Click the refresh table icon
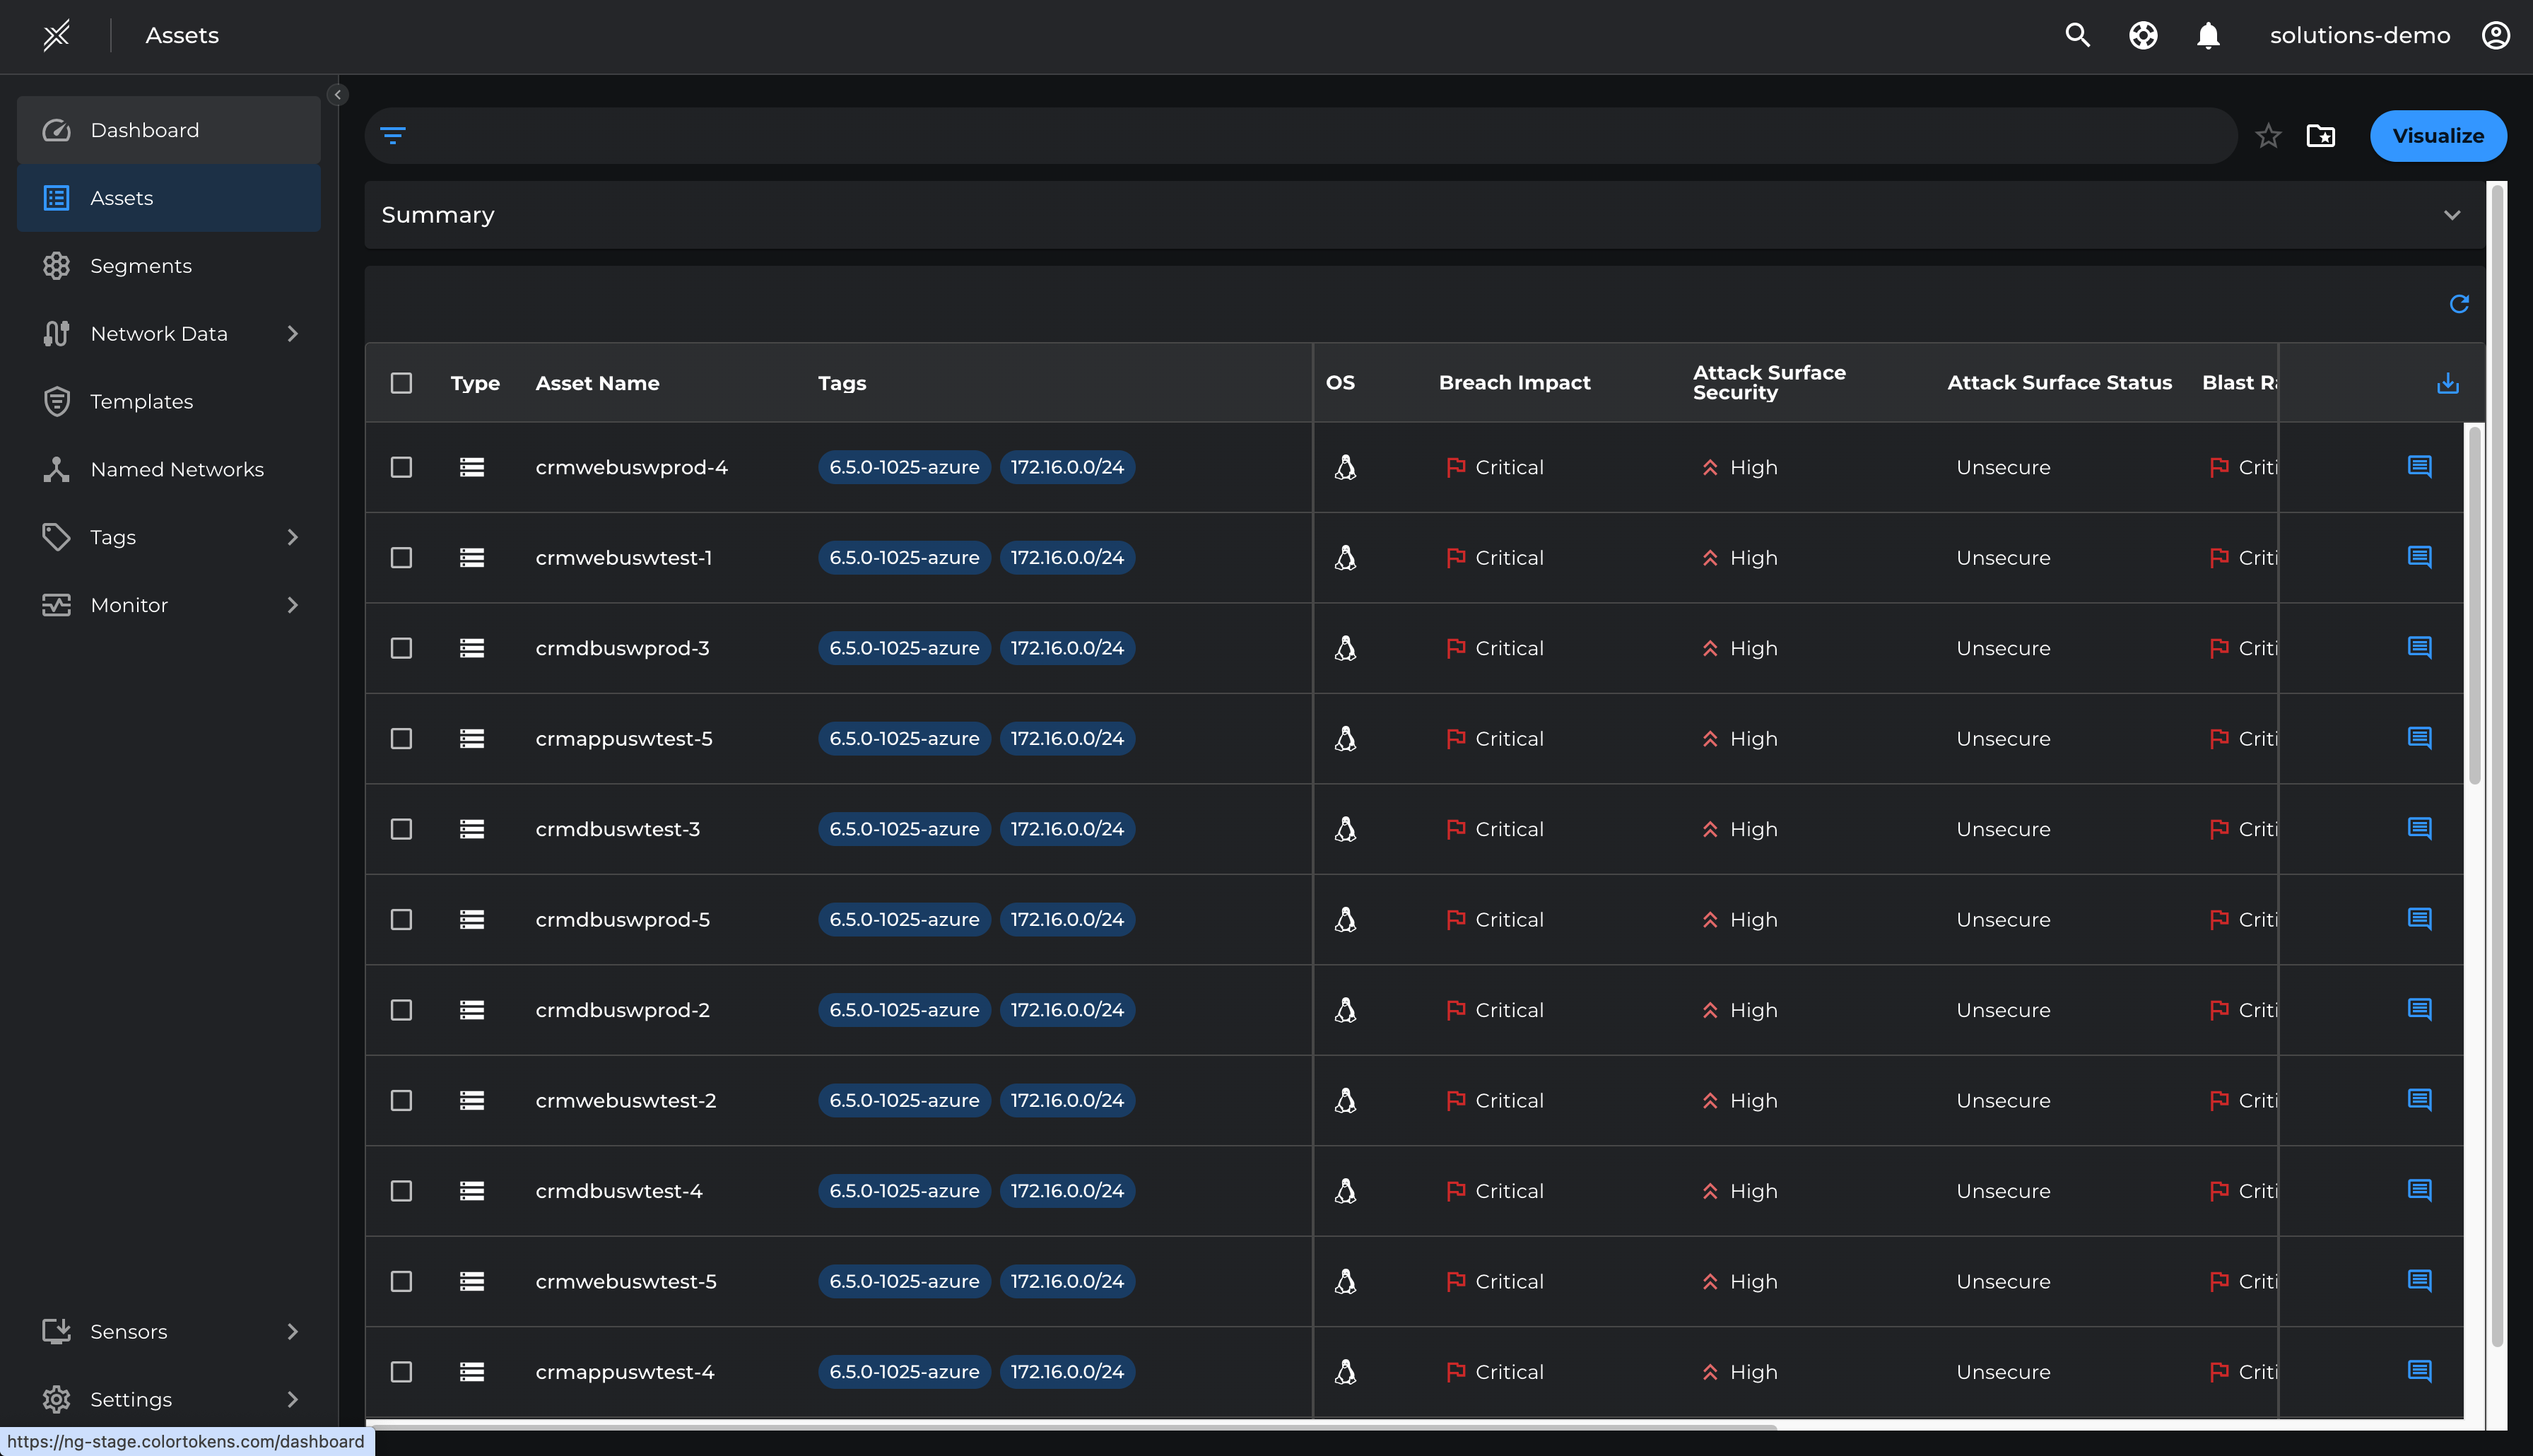 [x=2459, y=304]
